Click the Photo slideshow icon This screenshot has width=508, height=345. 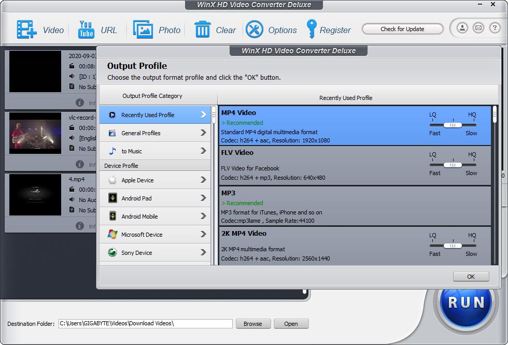click(143, 30)
